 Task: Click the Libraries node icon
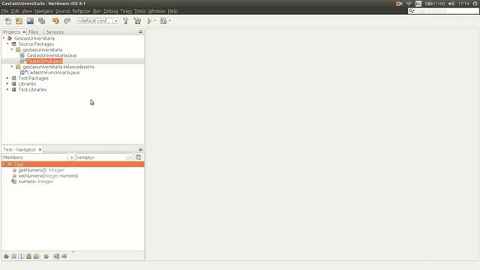point(13,84)
